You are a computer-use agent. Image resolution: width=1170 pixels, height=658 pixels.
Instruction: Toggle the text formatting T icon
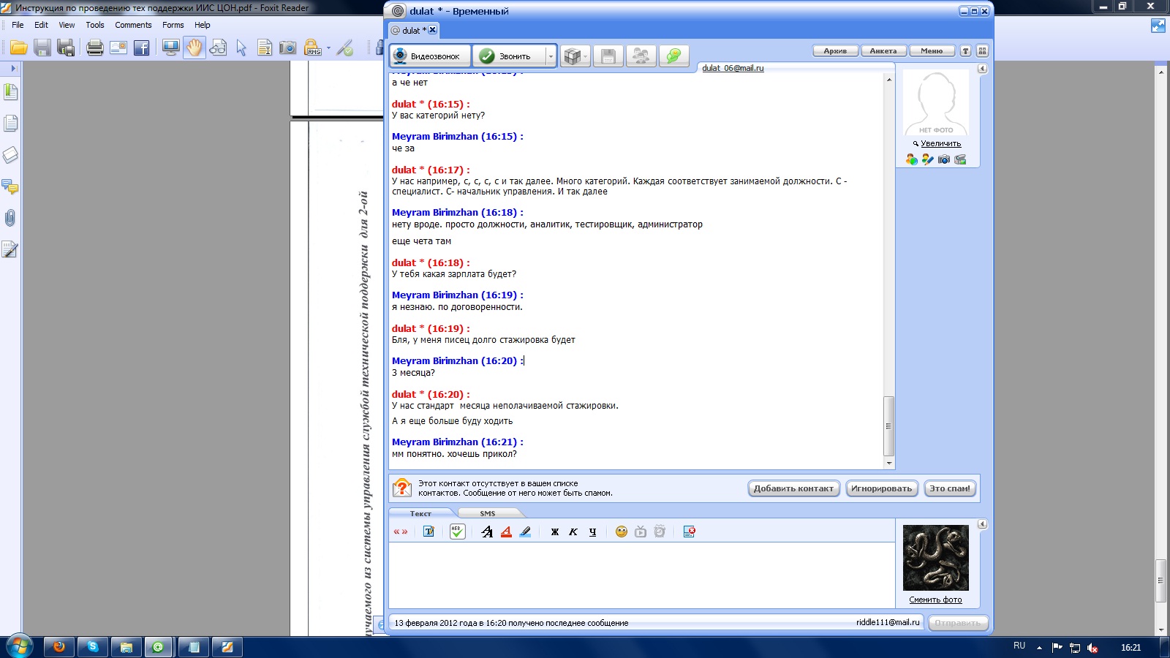[429, 532]
